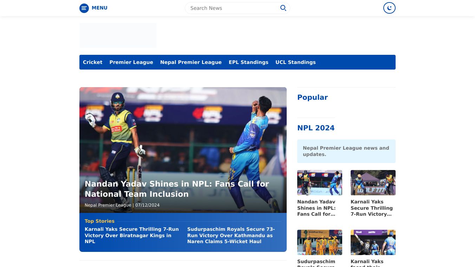The image size is (475, 267).
Task: Open Nepal Premier League category under headline
Action: (108, 205)
